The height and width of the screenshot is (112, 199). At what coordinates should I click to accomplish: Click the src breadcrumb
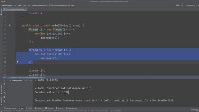click(15, 6)
